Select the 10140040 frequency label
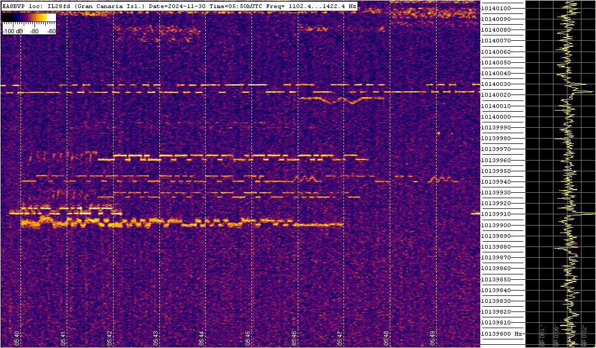 tap(496, 73)
